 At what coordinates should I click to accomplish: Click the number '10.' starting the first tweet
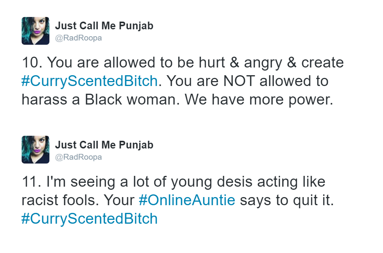coord(32,62)
